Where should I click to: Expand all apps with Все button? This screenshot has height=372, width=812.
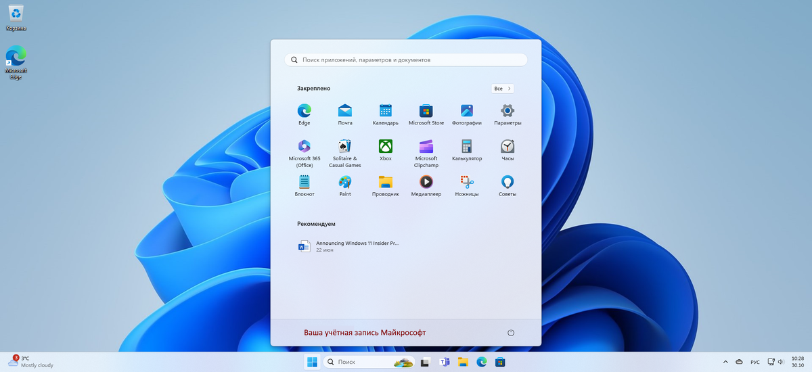tap(503, 89)
